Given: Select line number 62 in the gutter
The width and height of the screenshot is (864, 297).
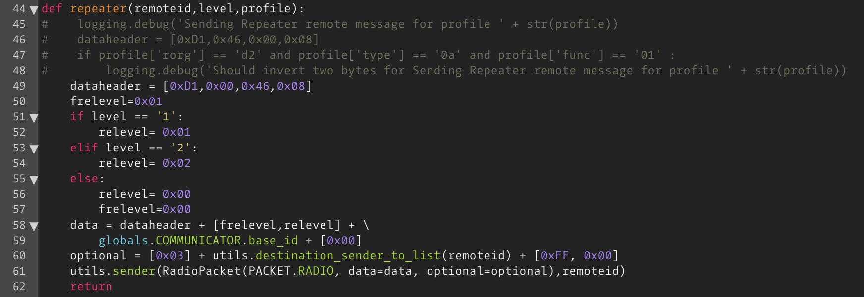Looking at the screenshot, I should [19, 287].
